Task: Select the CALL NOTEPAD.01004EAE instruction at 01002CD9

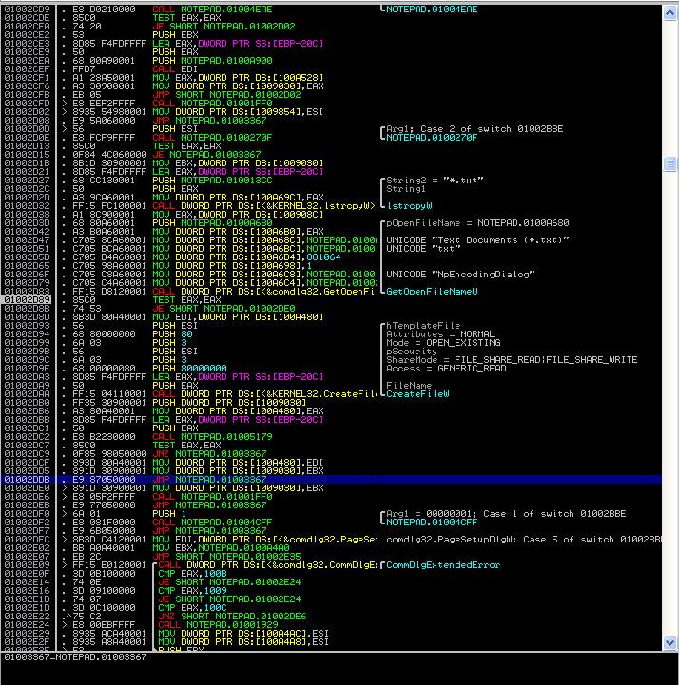Action: [x=212, y=10]
